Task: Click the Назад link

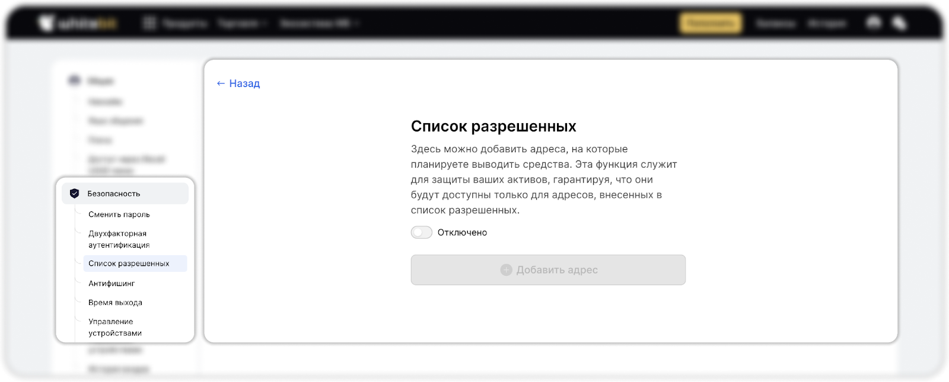Action: [x=244, y=84]
